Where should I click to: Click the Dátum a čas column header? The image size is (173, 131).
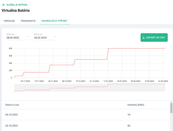(x=12, y=105)
